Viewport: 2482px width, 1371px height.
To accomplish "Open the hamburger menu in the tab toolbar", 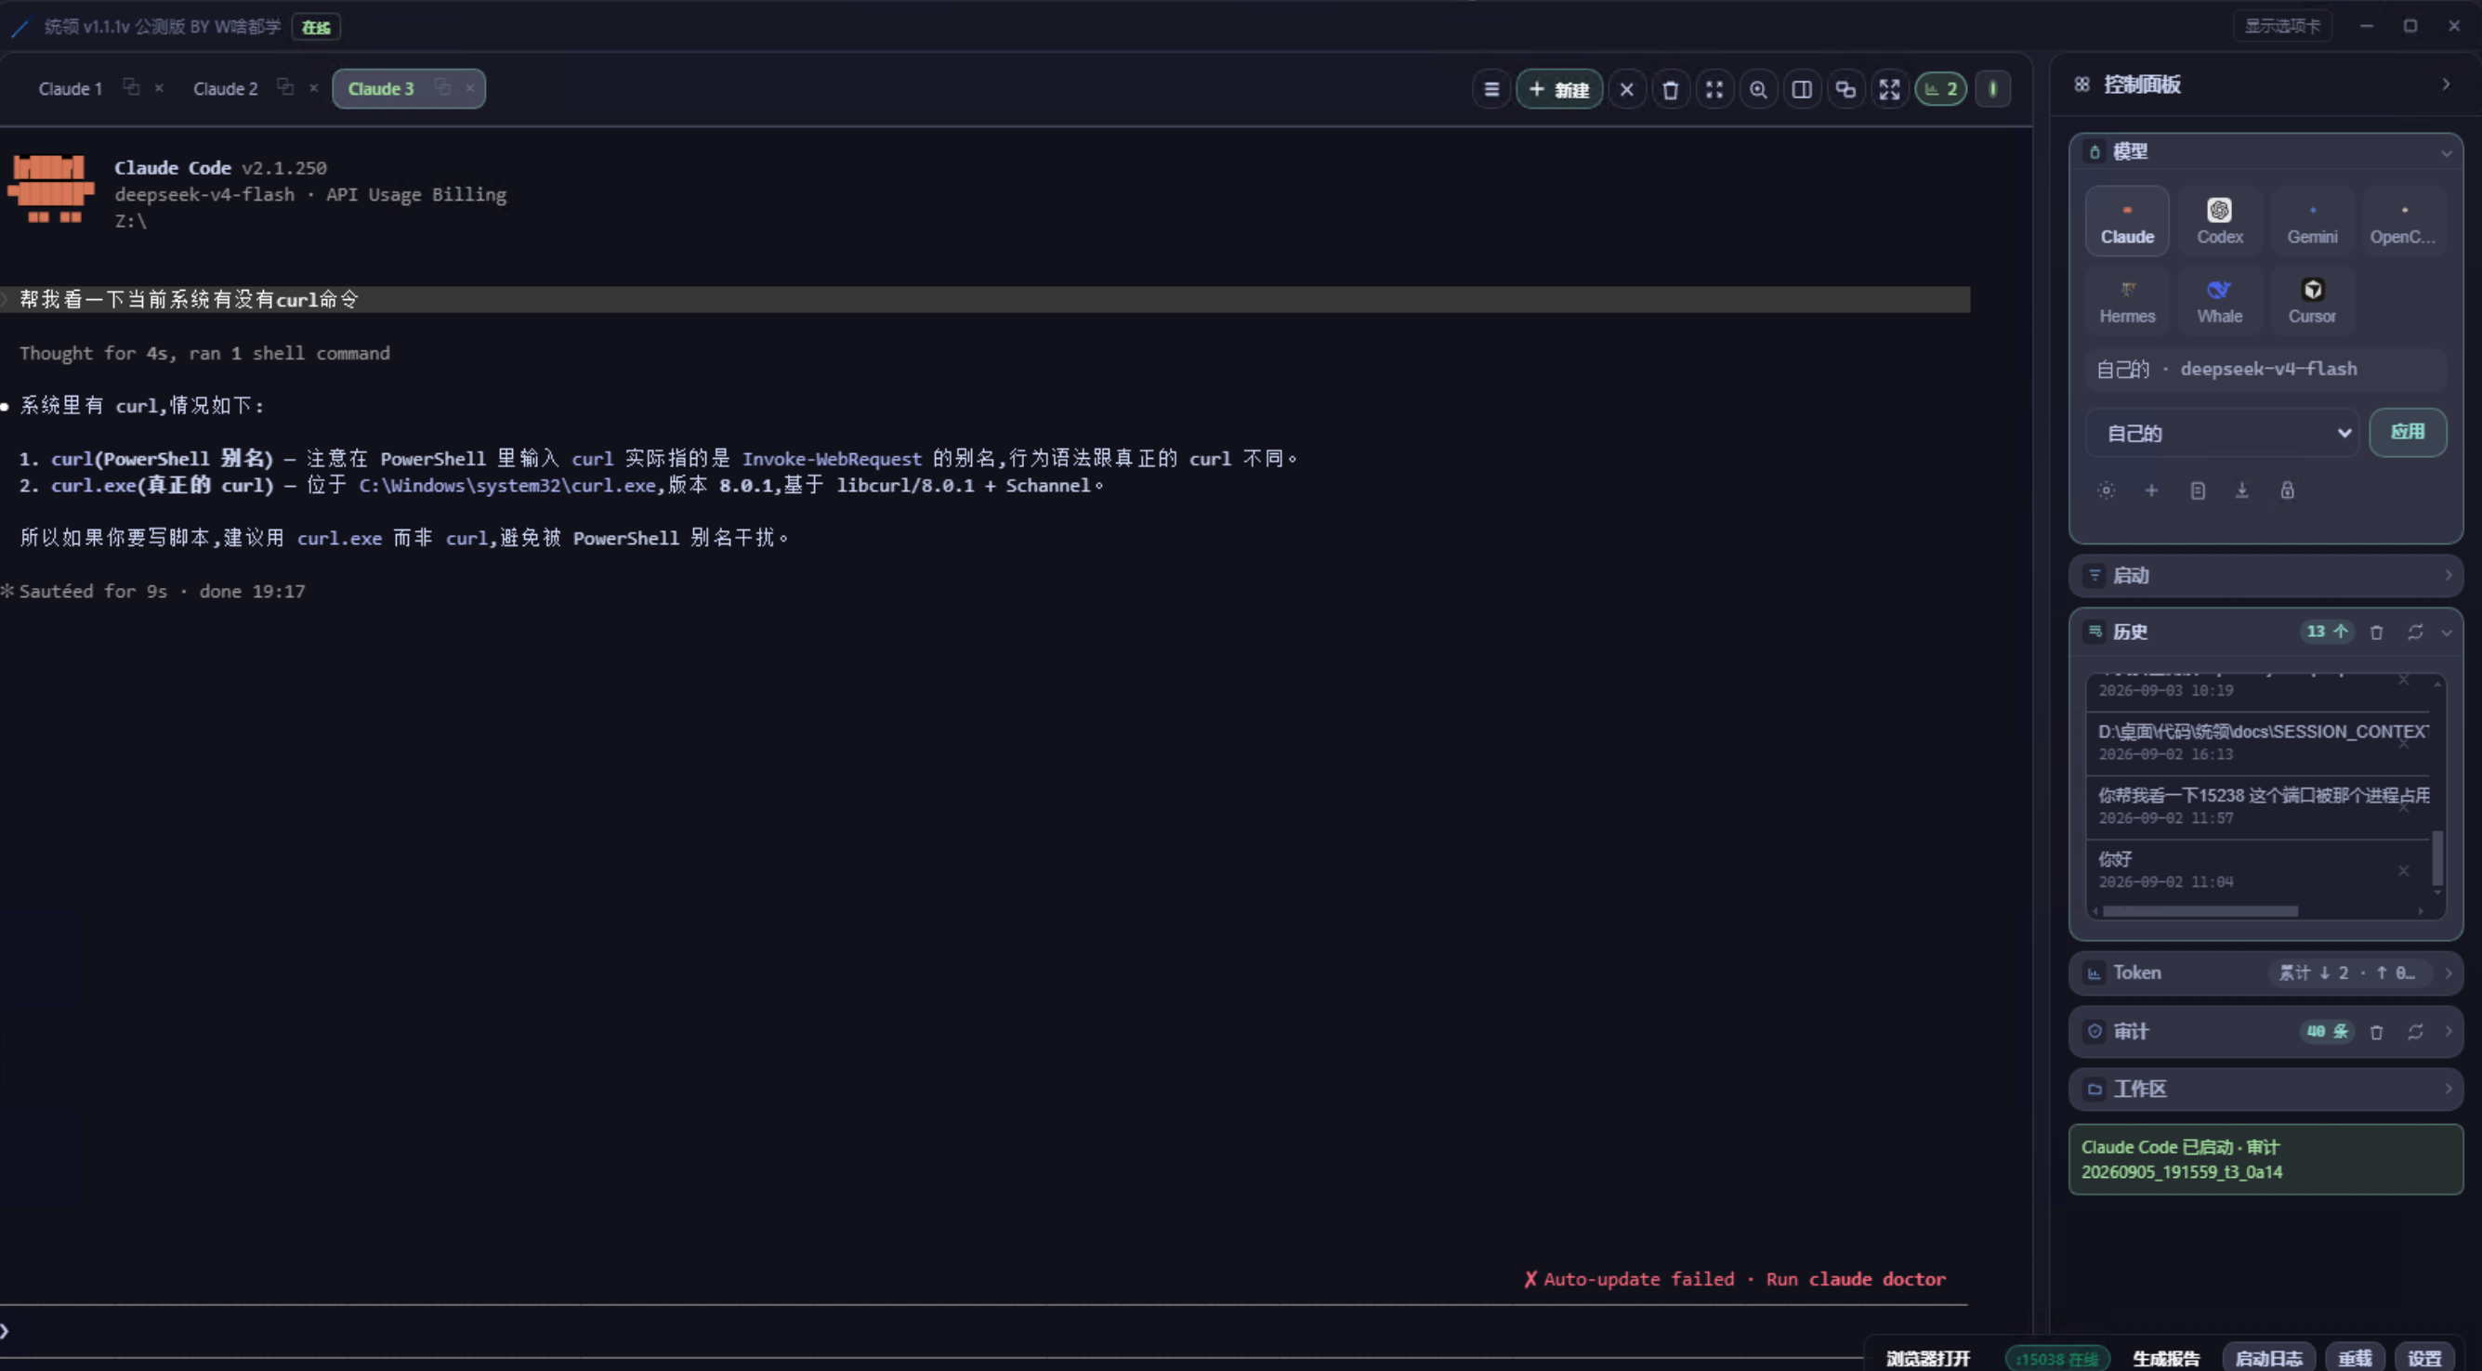I will (1491, 88).
